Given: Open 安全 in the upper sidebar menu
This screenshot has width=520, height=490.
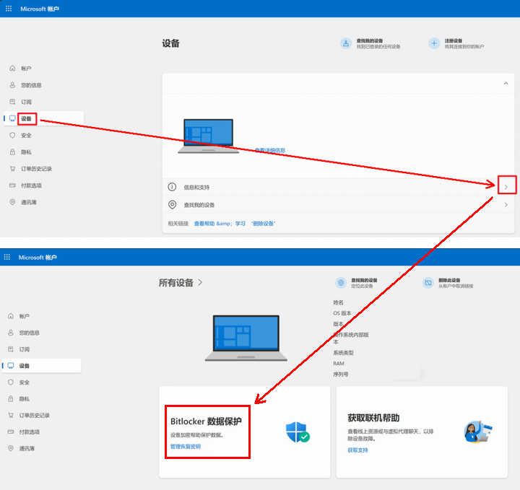Looking at the screenshot, I should [25, 135].
